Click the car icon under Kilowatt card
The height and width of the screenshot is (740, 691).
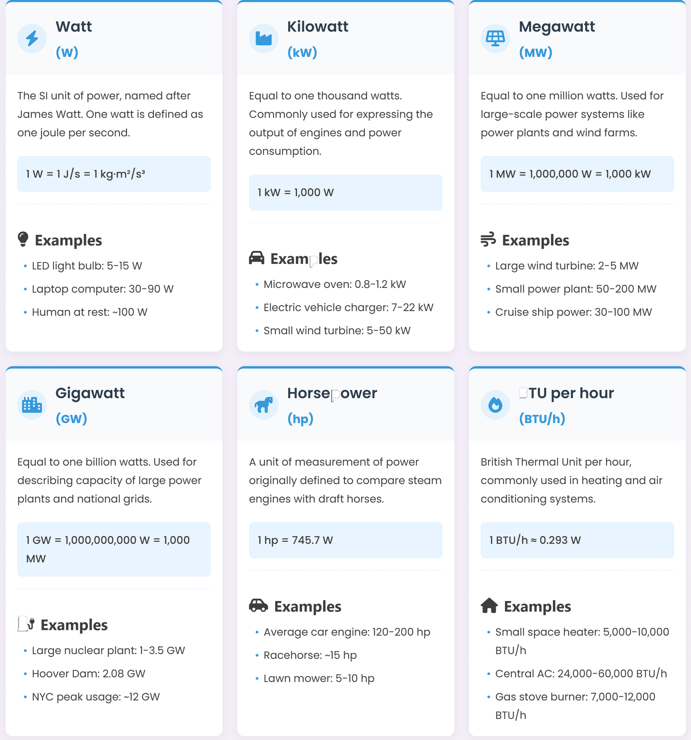[x=257, y=258]
